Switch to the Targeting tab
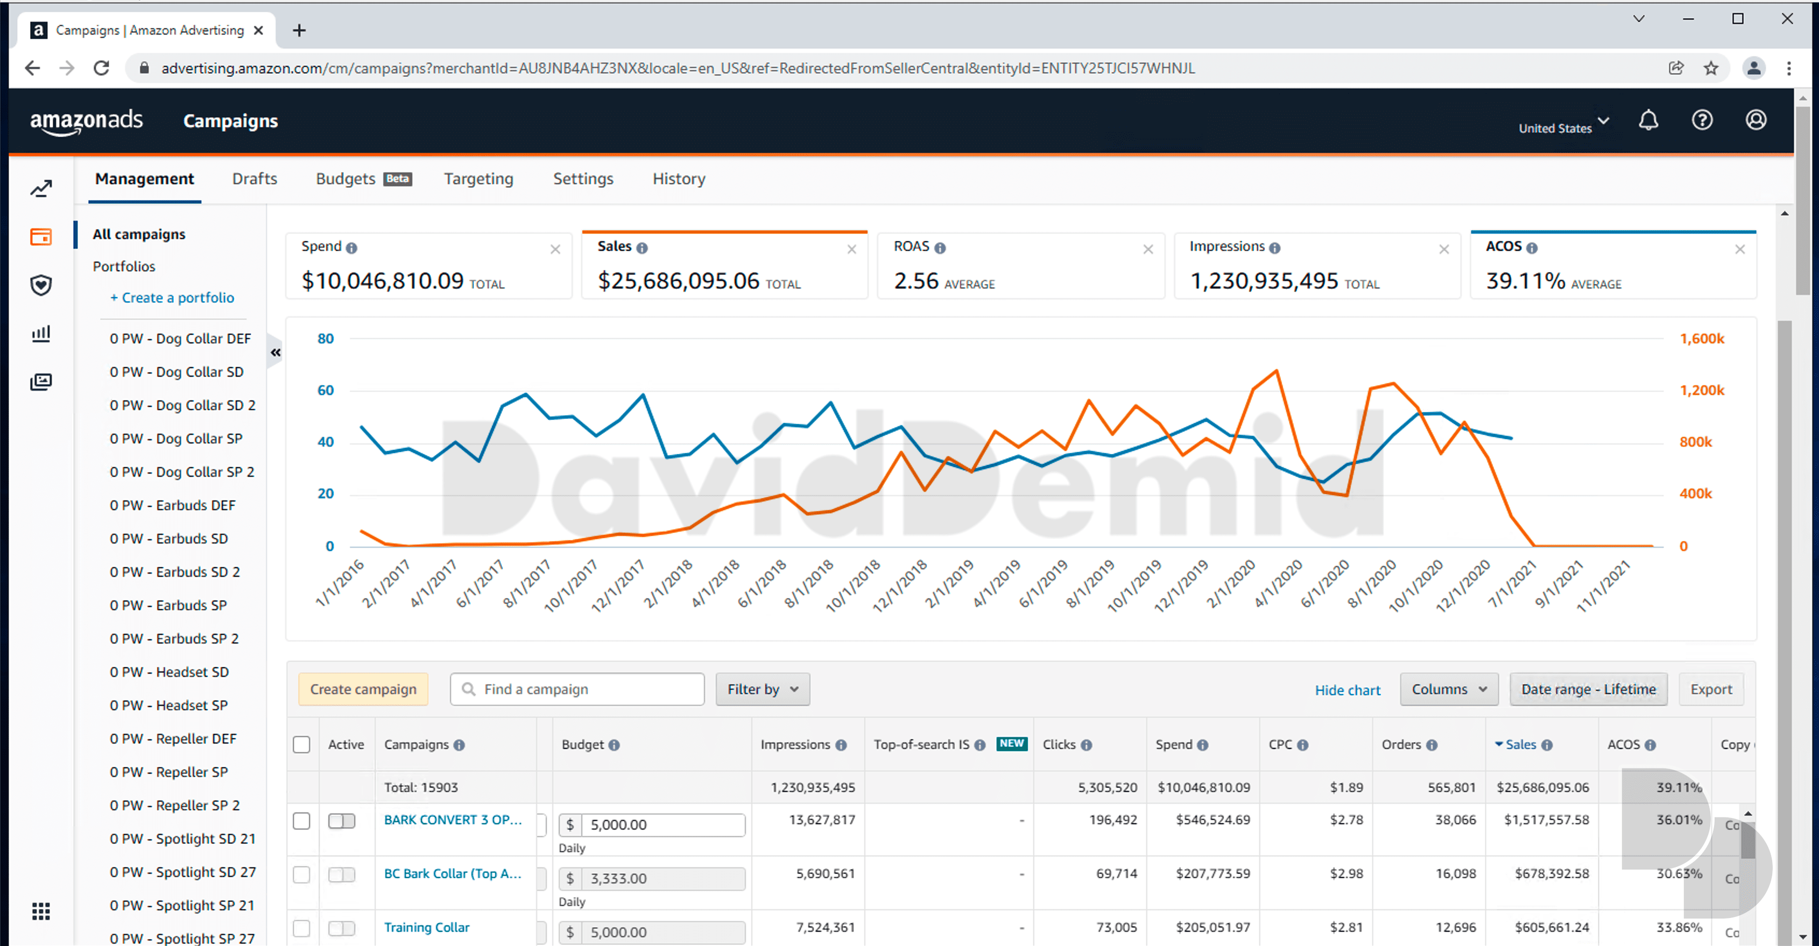The height and width of the screenshot is (946, 1819). pyautogui.click(x=478, y=179)
